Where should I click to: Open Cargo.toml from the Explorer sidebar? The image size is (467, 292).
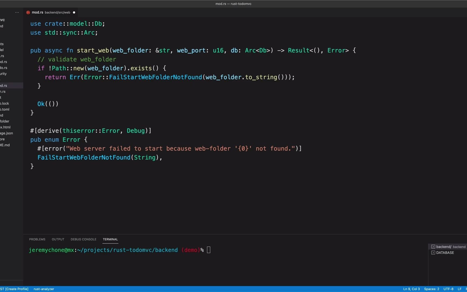tap(5, 109)
